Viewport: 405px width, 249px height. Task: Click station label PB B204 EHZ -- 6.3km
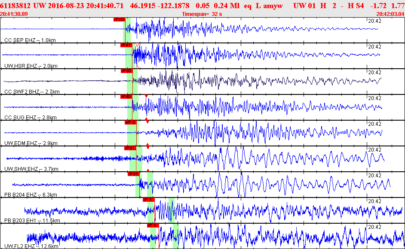click(x=31, y=195)
